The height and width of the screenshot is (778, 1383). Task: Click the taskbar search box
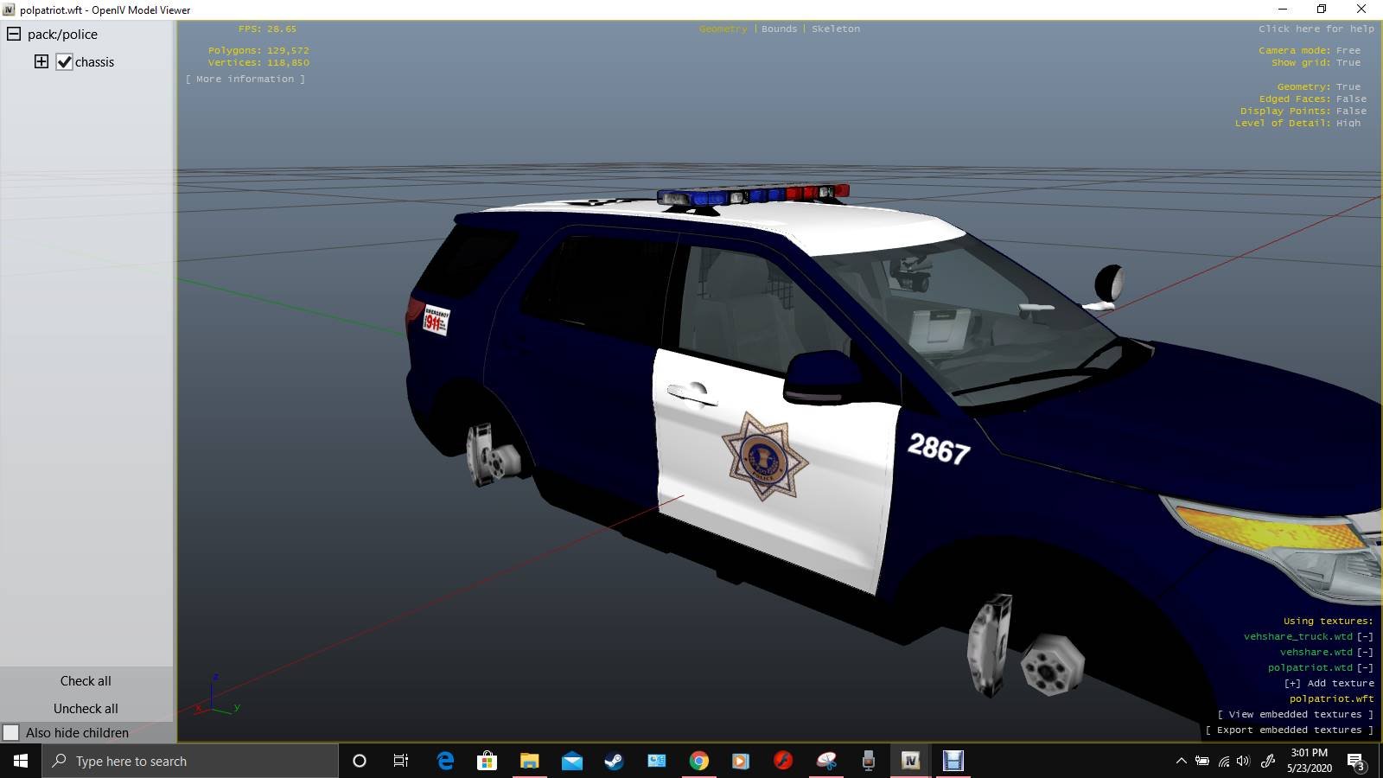[190, 761]
